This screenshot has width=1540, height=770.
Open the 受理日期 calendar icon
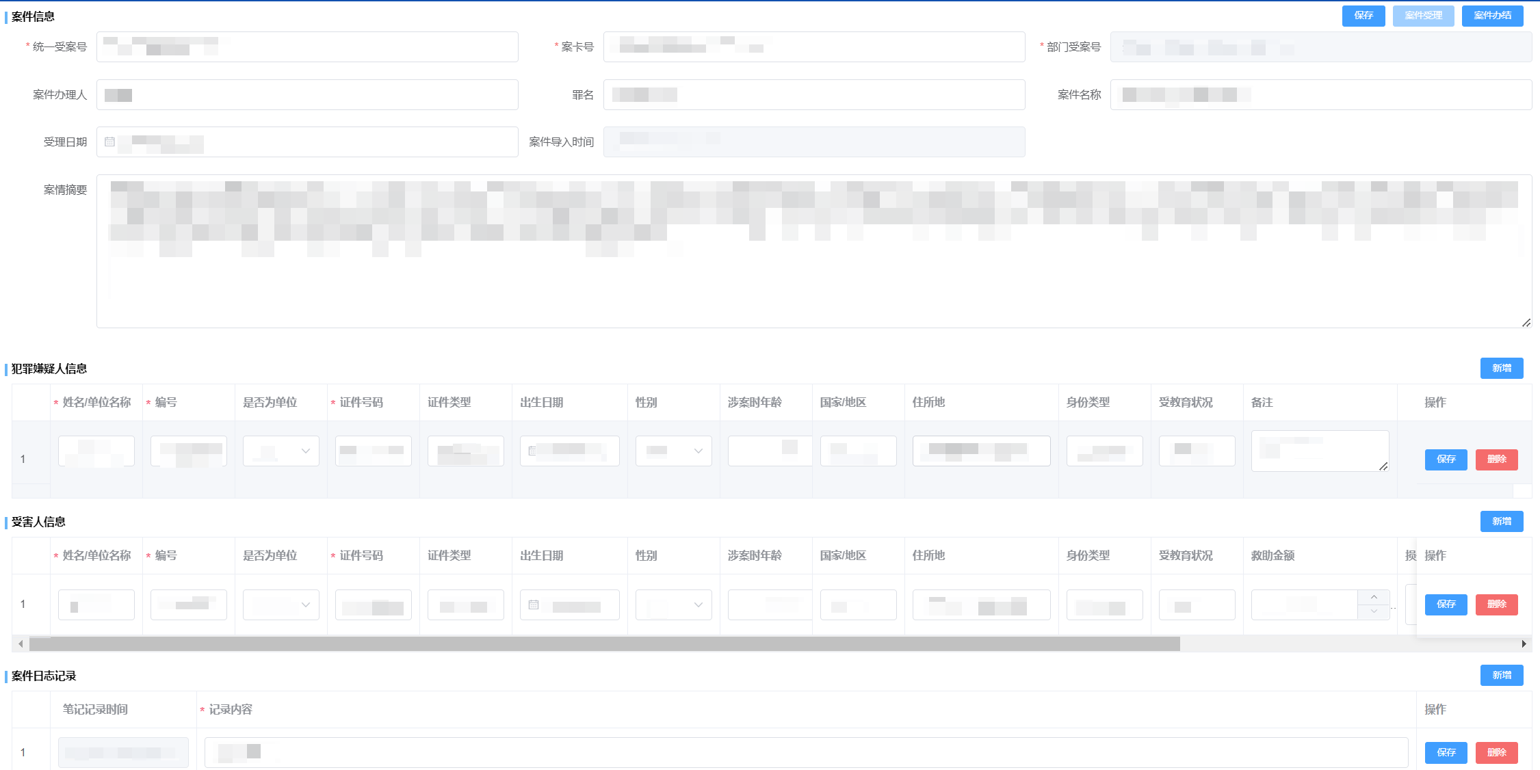[x=109, y=142]
